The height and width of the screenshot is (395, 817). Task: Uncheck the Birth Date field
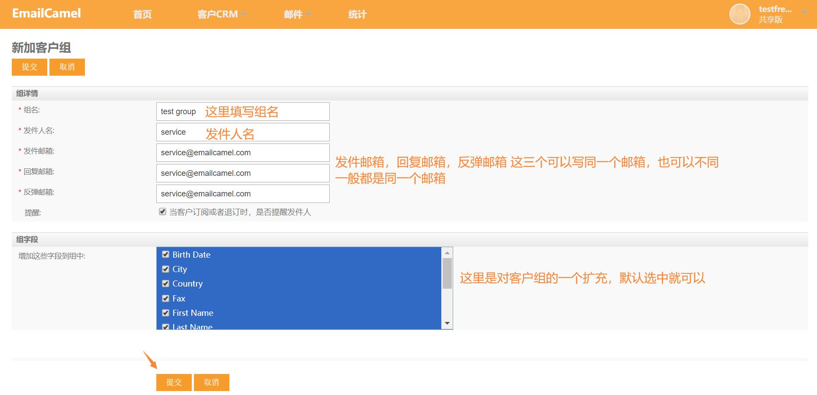[x=166, y=254]
